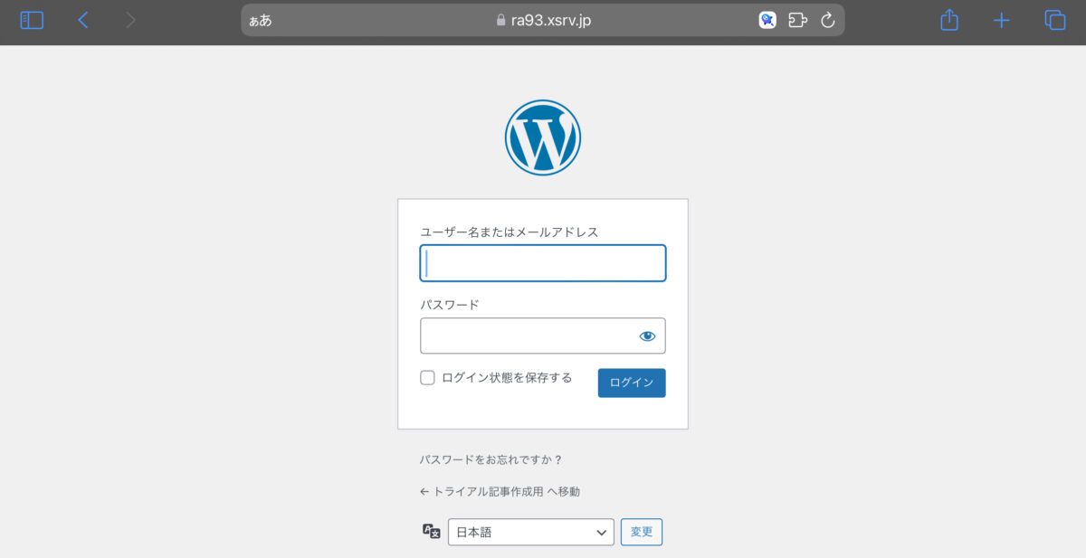Open the Share sheet
Viewport: 1086px width, 558px height.
pos(948,20)
